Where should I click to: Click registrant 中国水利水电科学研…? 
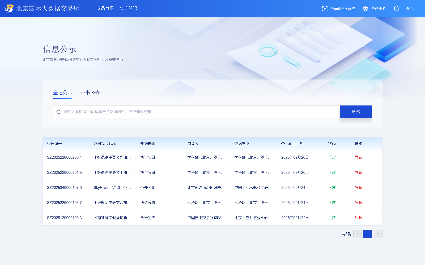pyautogui.click(x=253, y=188)
